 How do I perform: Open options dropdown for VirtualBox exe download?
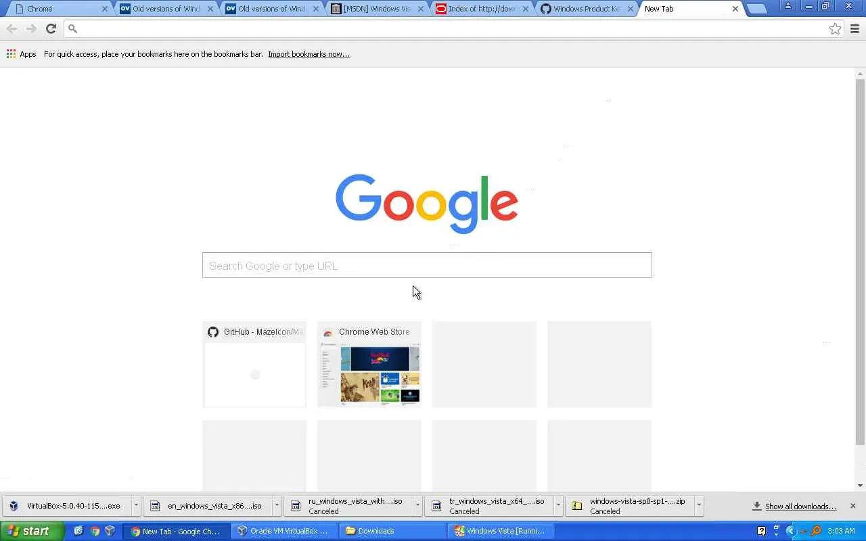(x=136, y=506)
